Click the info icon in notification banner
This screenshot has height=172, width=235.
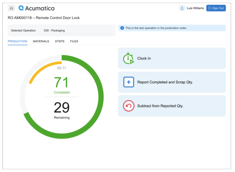[x=122, y=28]
